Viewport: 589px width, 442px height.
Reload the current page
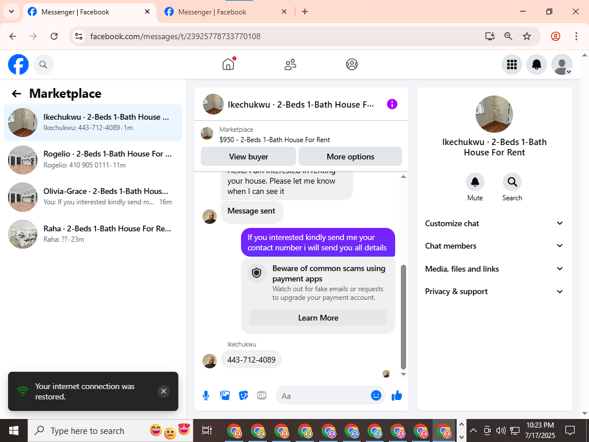[x=54, y=36]
